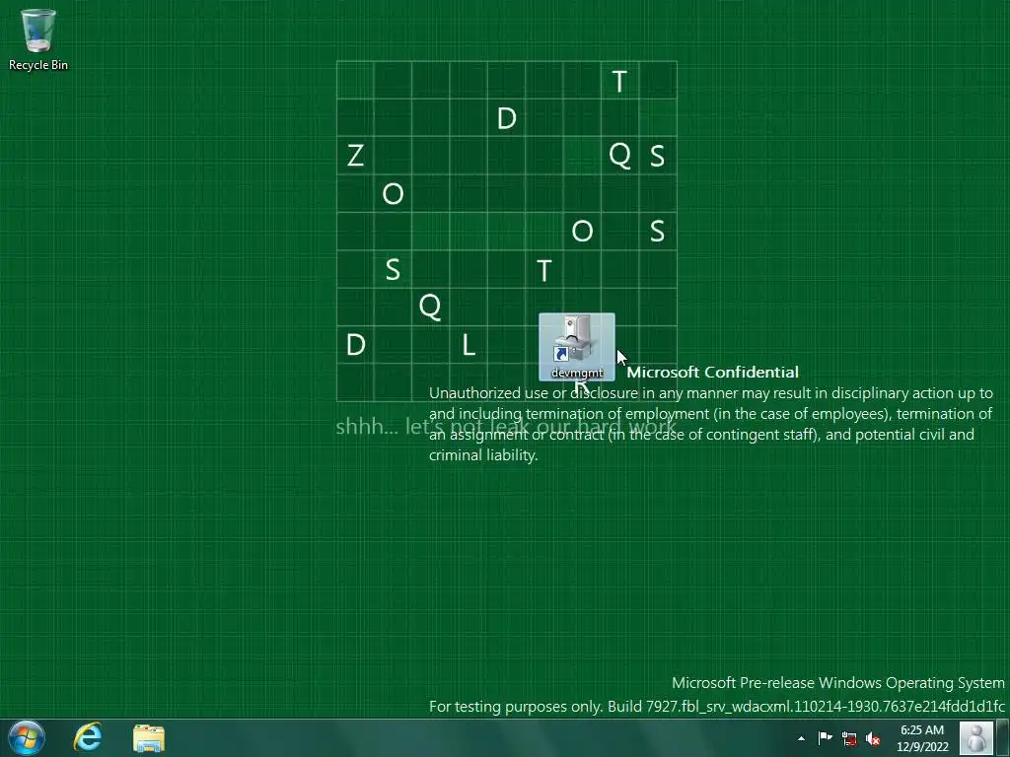Viewport: 1010px width, 757px height.
Task: Click the network status tray icon
Action: [849, 738]
